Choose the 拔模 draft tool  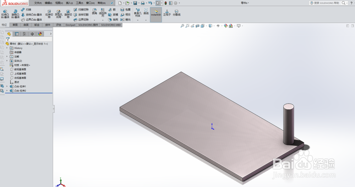[x=113, y=15]
